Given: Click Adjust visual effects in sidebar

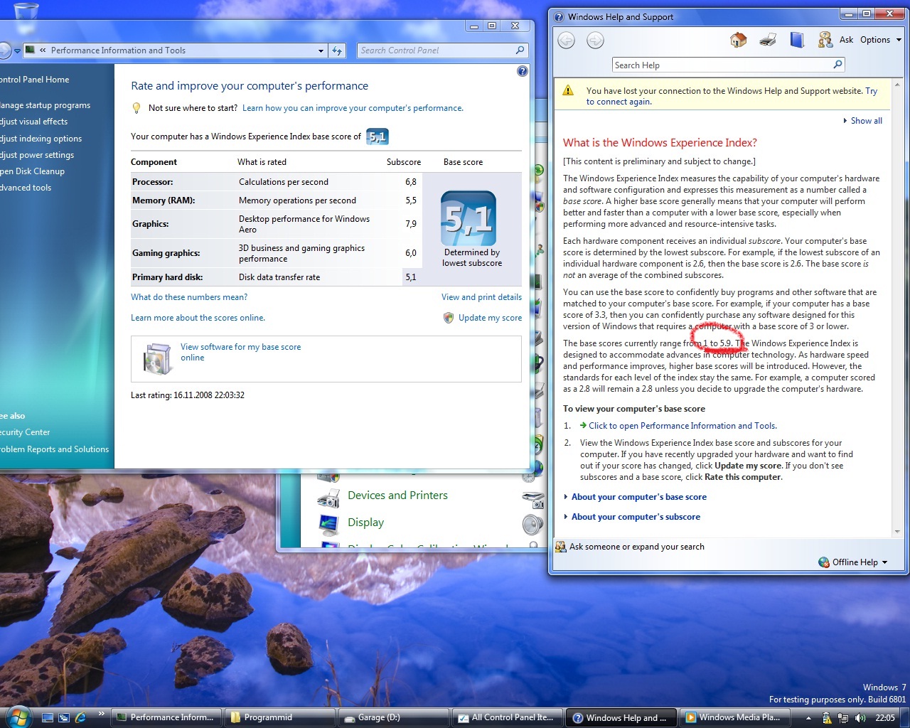Looking at the screenshot, I should 33,122.
